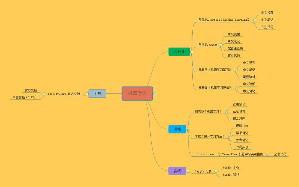Open 读书笔记 under 周志华《机器学习》
The height and width of the screenshot is (187, 299).
tap(239, 104)
